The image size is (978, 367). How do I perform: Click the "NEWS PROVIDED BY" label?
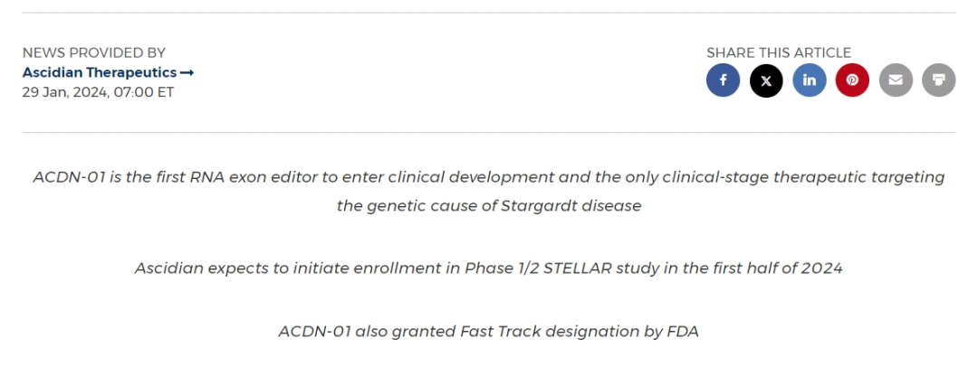click(x=94, y=52)
